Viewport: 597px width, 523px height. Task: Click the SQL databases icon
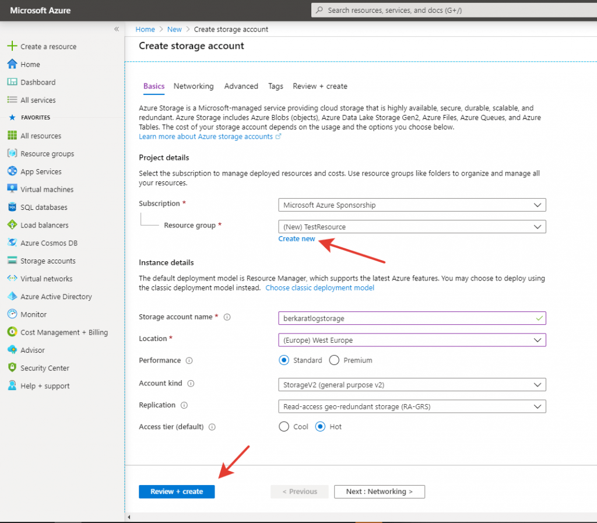coord(12,207)
